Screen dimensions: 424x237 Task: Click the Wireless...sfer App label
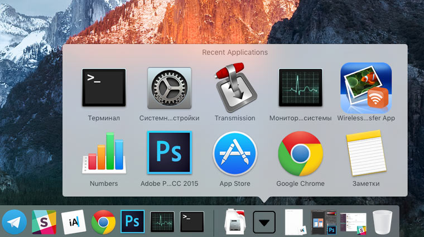click(x=366, y=118)
